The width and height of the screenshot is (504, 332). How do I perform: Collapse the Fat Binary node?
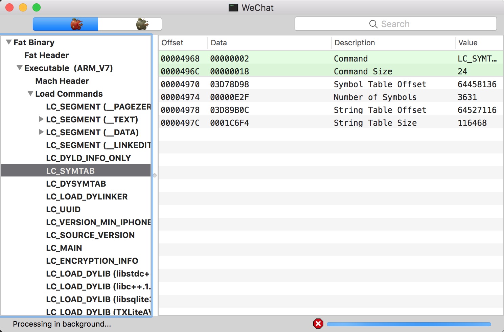coord(9,42)
